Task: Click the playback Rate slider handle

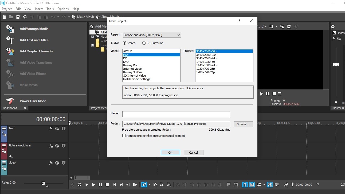Action: (x=43, y=183)
